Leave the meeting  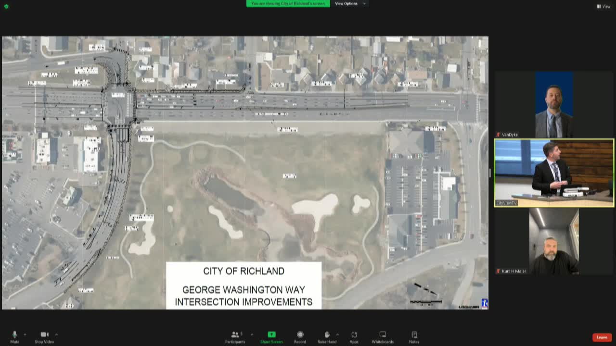[x=602, y=337]
